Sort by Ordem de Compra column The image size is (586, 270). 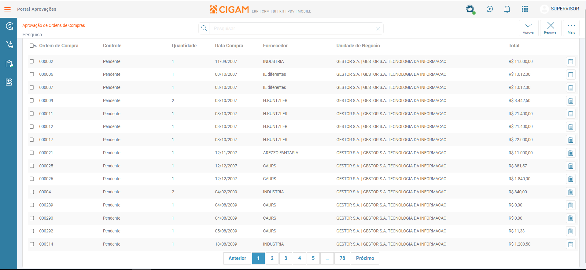coord(59,46)
